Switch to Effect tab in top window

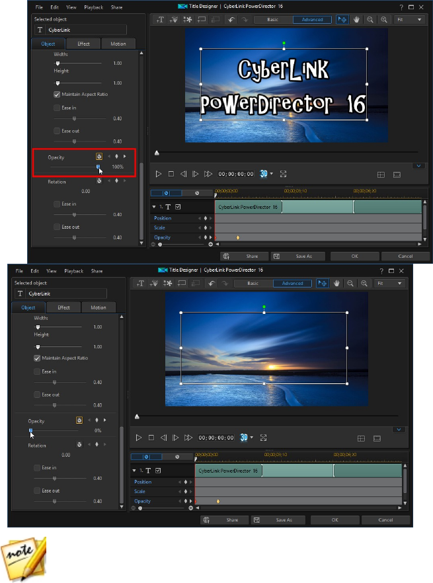[83, 44]
